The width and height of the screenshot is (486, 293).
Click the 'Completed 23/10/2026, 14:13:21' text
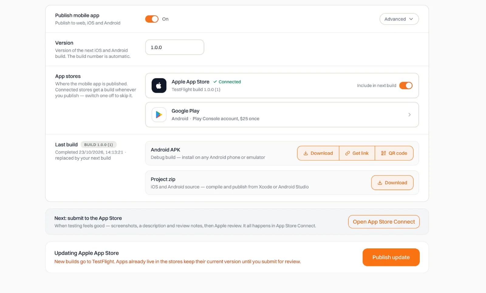[x=89, y=152]
